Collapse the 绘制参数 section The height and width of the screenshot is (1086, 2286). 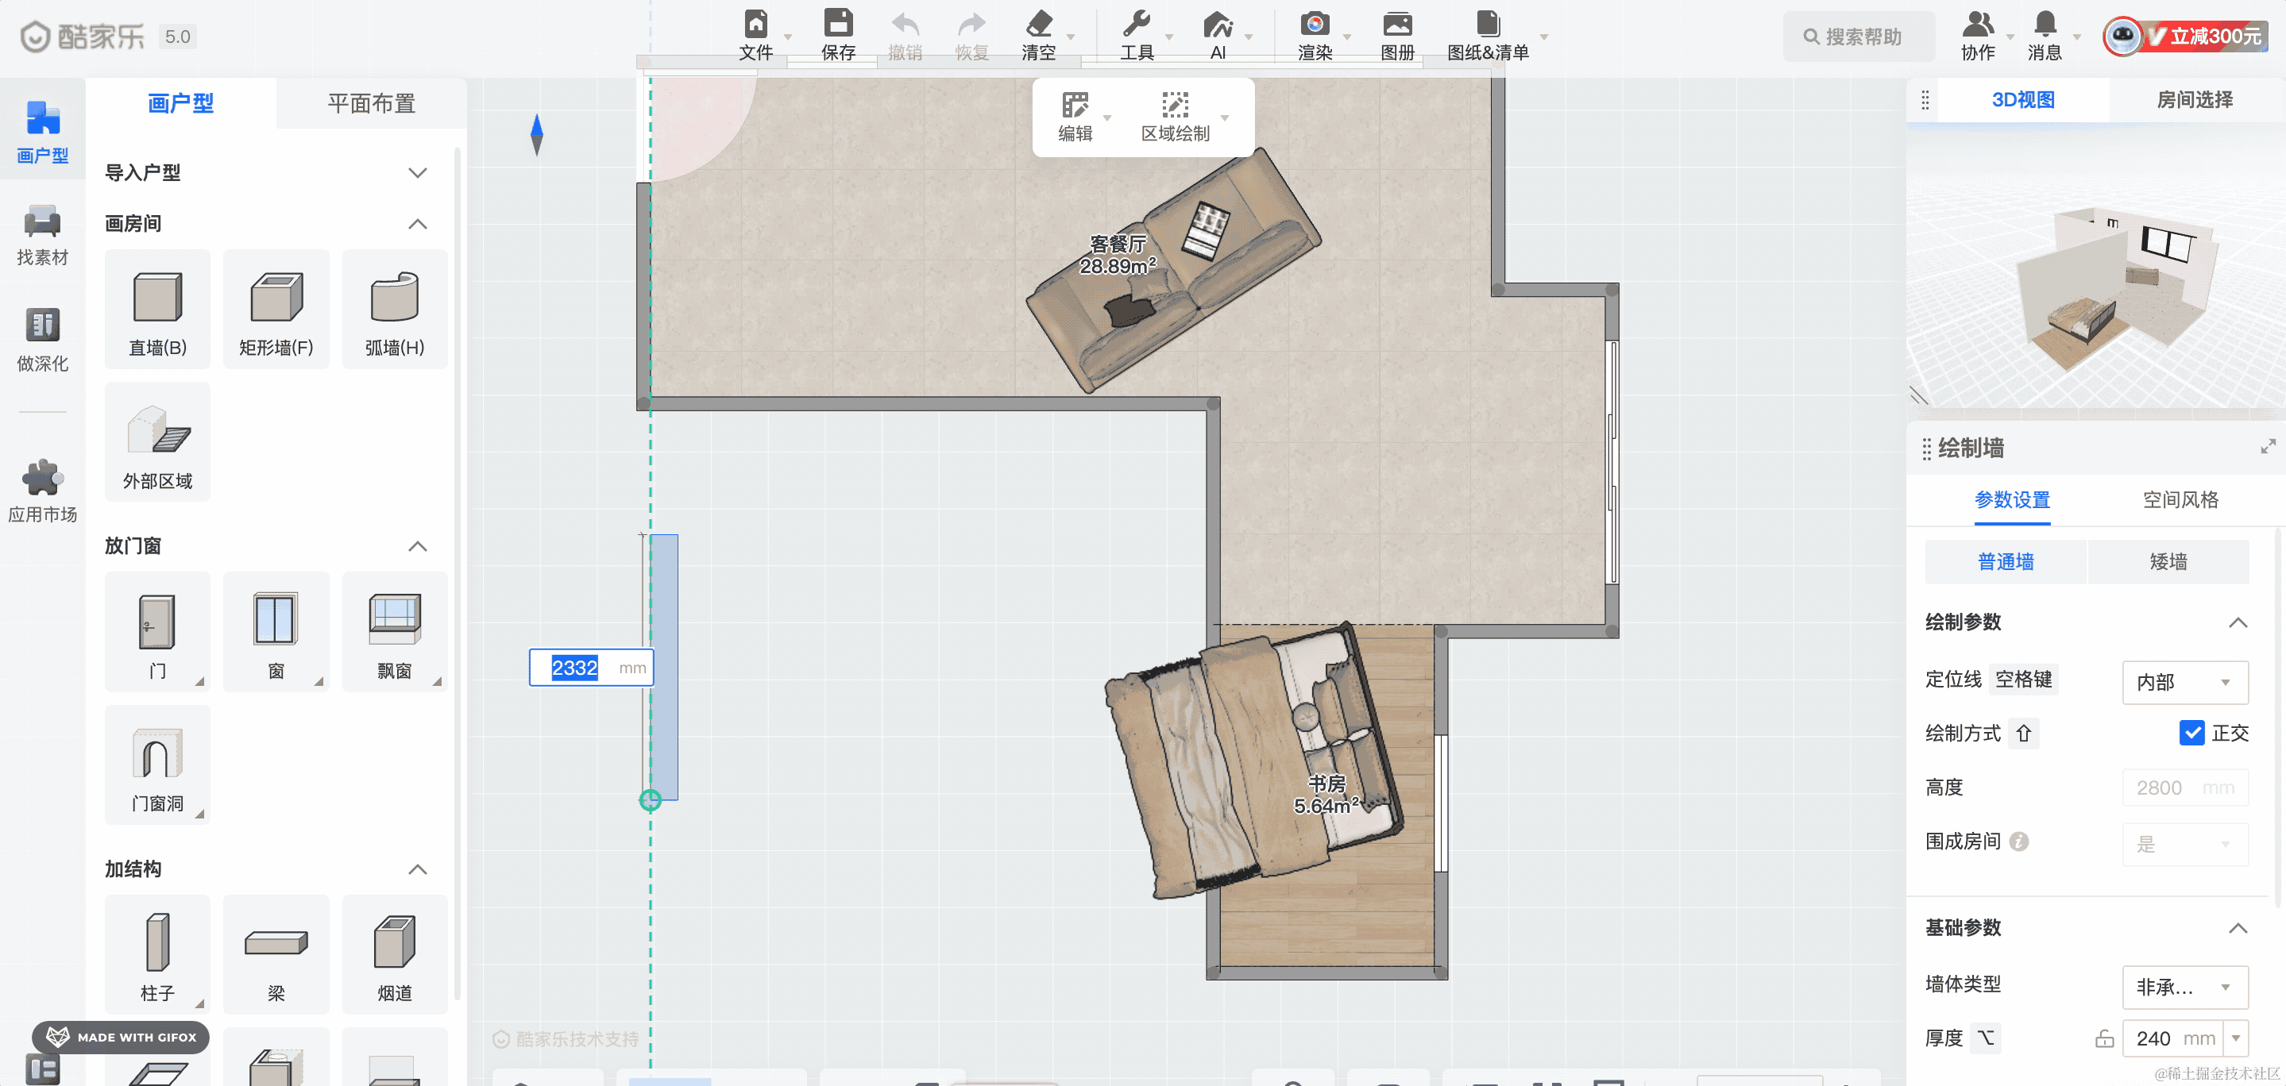[2238, 622]
